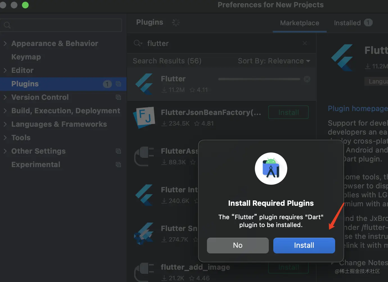Click the FlutterJsonBeanFactory plugin name

click(x=211, y=112)
